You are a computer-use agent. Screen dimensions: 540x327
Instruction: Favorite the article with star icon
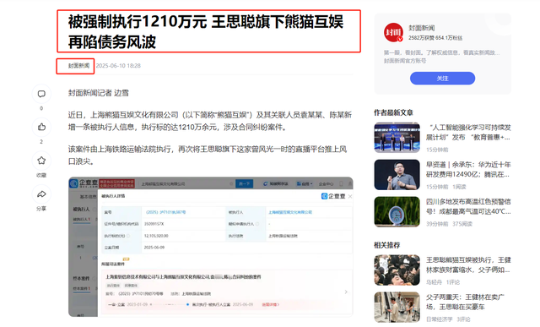tap(41, 161)
